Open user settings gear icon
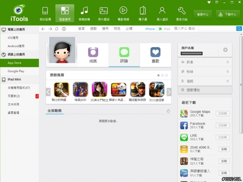 point(225,50)
